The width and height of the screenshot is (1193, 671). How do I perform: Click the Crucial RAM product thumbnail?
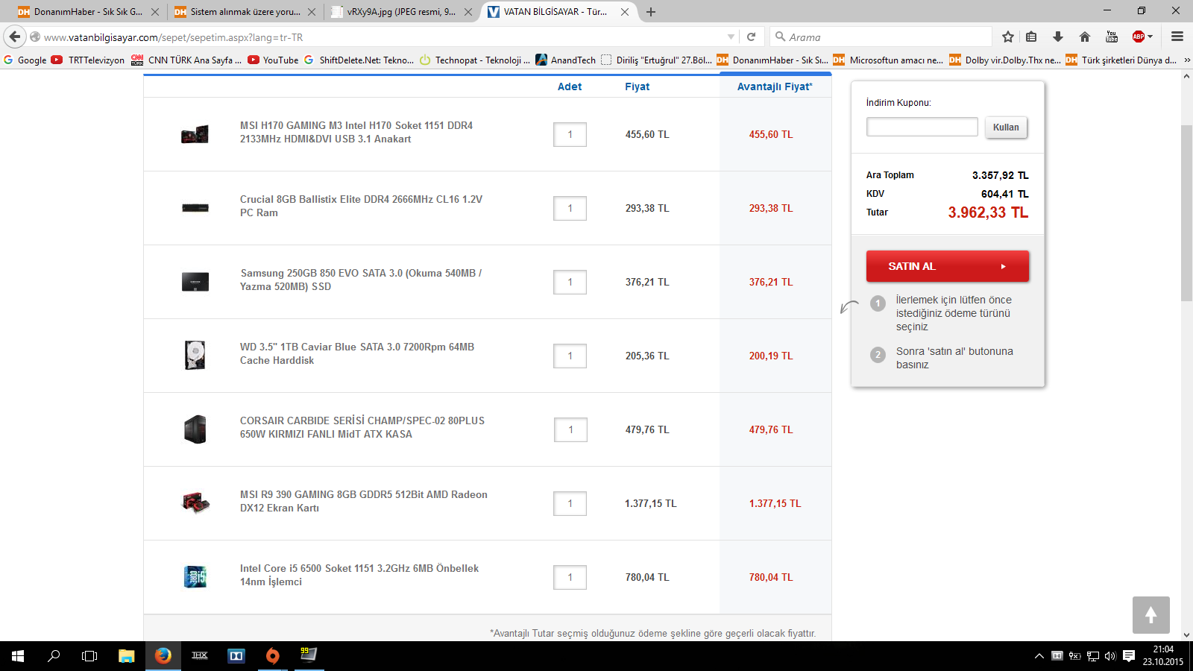point(195,208)
